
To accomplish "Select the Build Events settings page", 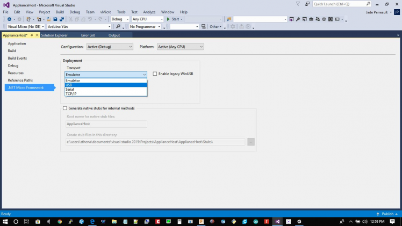I will point(17,58).
